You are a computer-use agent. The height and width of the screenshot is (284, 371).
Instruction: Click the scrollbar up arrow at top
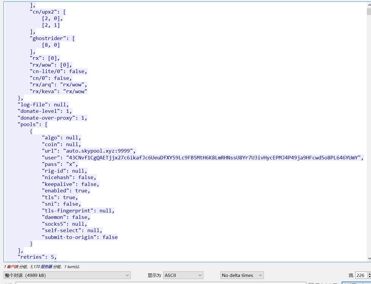(x=369, y=5)
